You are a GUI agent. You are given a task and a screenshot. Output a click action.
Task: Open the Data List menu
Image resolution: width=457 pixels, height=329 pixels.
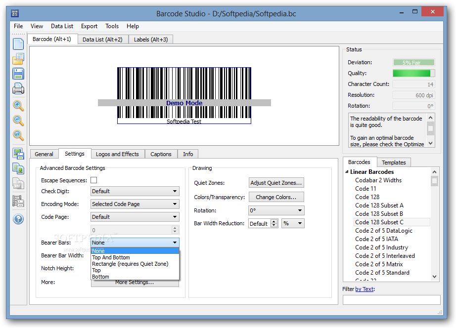point(62,26)
